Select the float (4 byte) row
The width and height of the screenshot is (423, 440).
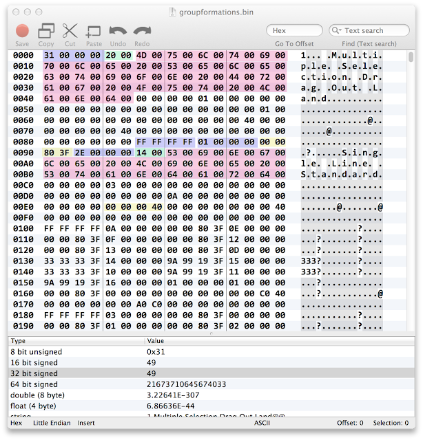pos(211,406)
